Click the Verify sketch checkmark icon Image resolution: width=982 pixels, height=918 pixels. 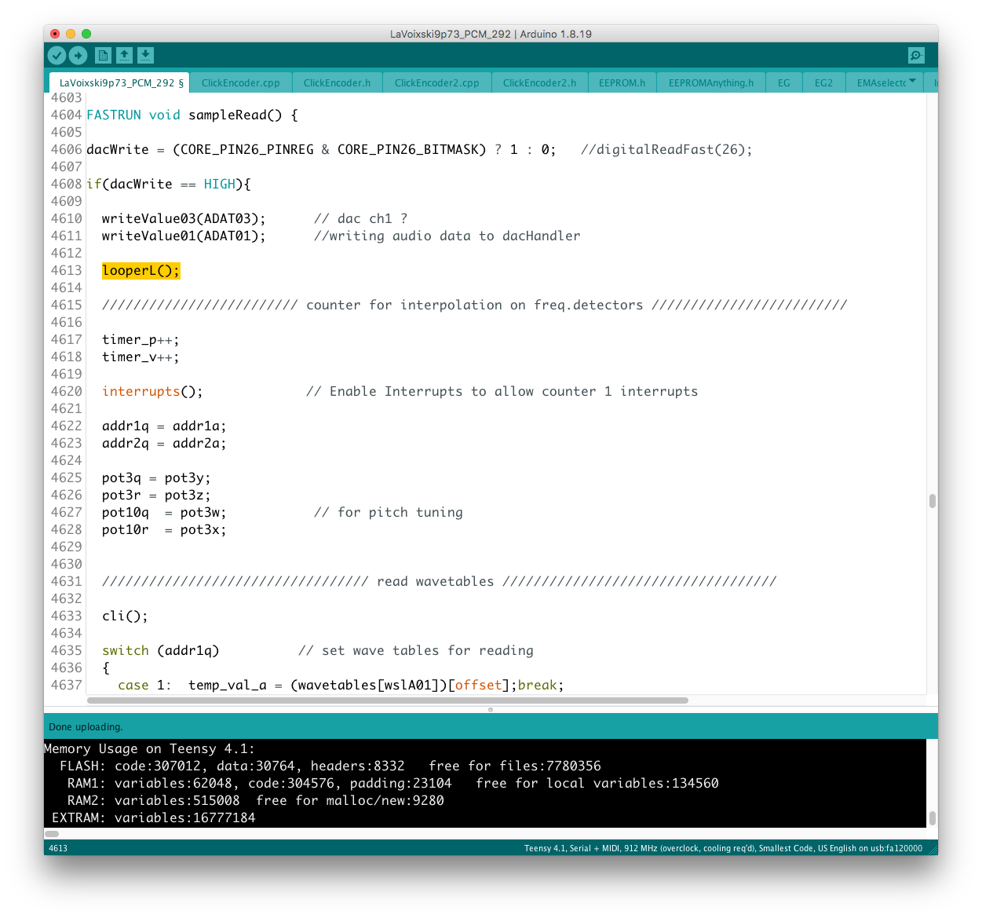pyautogui.click(x=57, y=55)
